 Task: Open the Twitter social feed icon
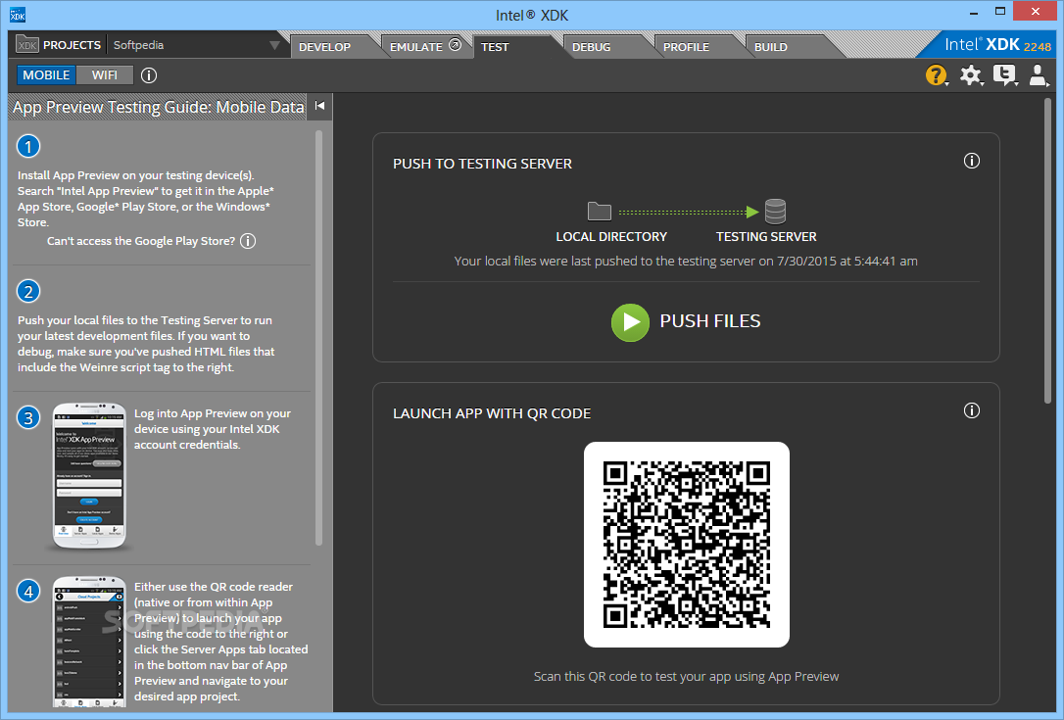pos(1005,74)
